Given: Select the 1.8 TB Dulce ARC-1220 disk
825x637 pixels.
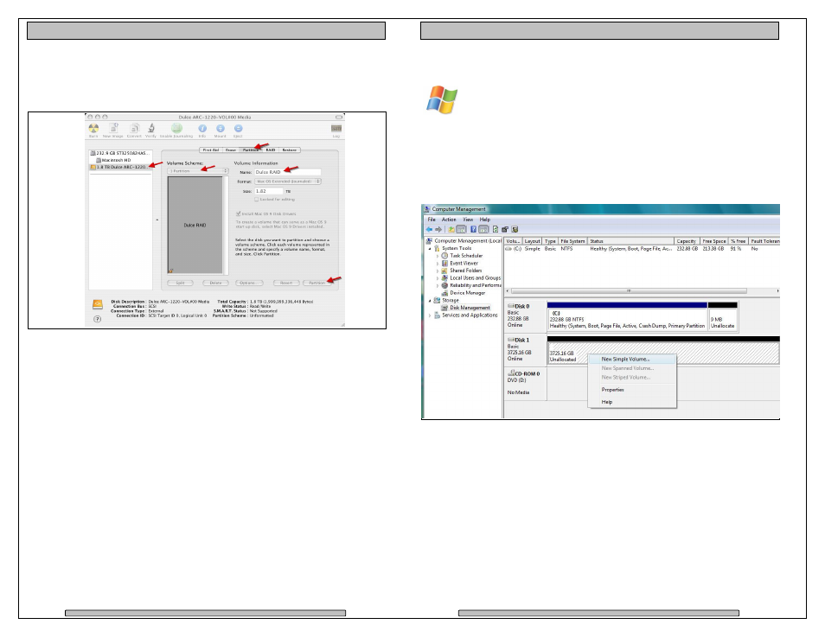Looking at the screenshot, I should 121,167.
